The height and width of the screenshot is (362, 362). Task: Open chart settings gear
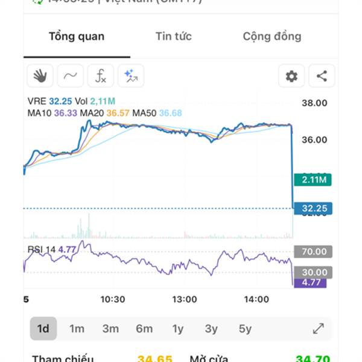click(x=291, y=76)
